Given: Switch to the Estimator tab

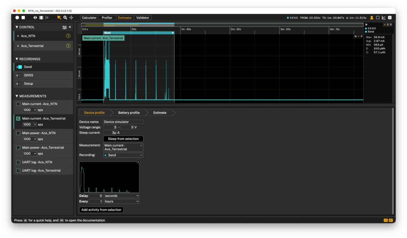Looking at the screenshot, I should click(125, 17).
